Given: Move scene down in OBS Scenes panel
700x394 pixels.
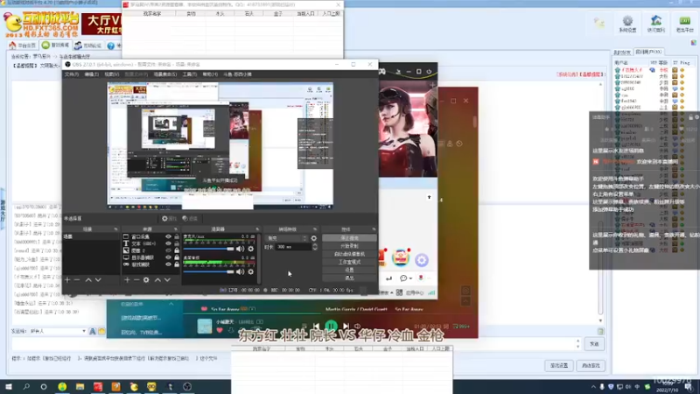Looking at the screenshot, I should [98, 279].
